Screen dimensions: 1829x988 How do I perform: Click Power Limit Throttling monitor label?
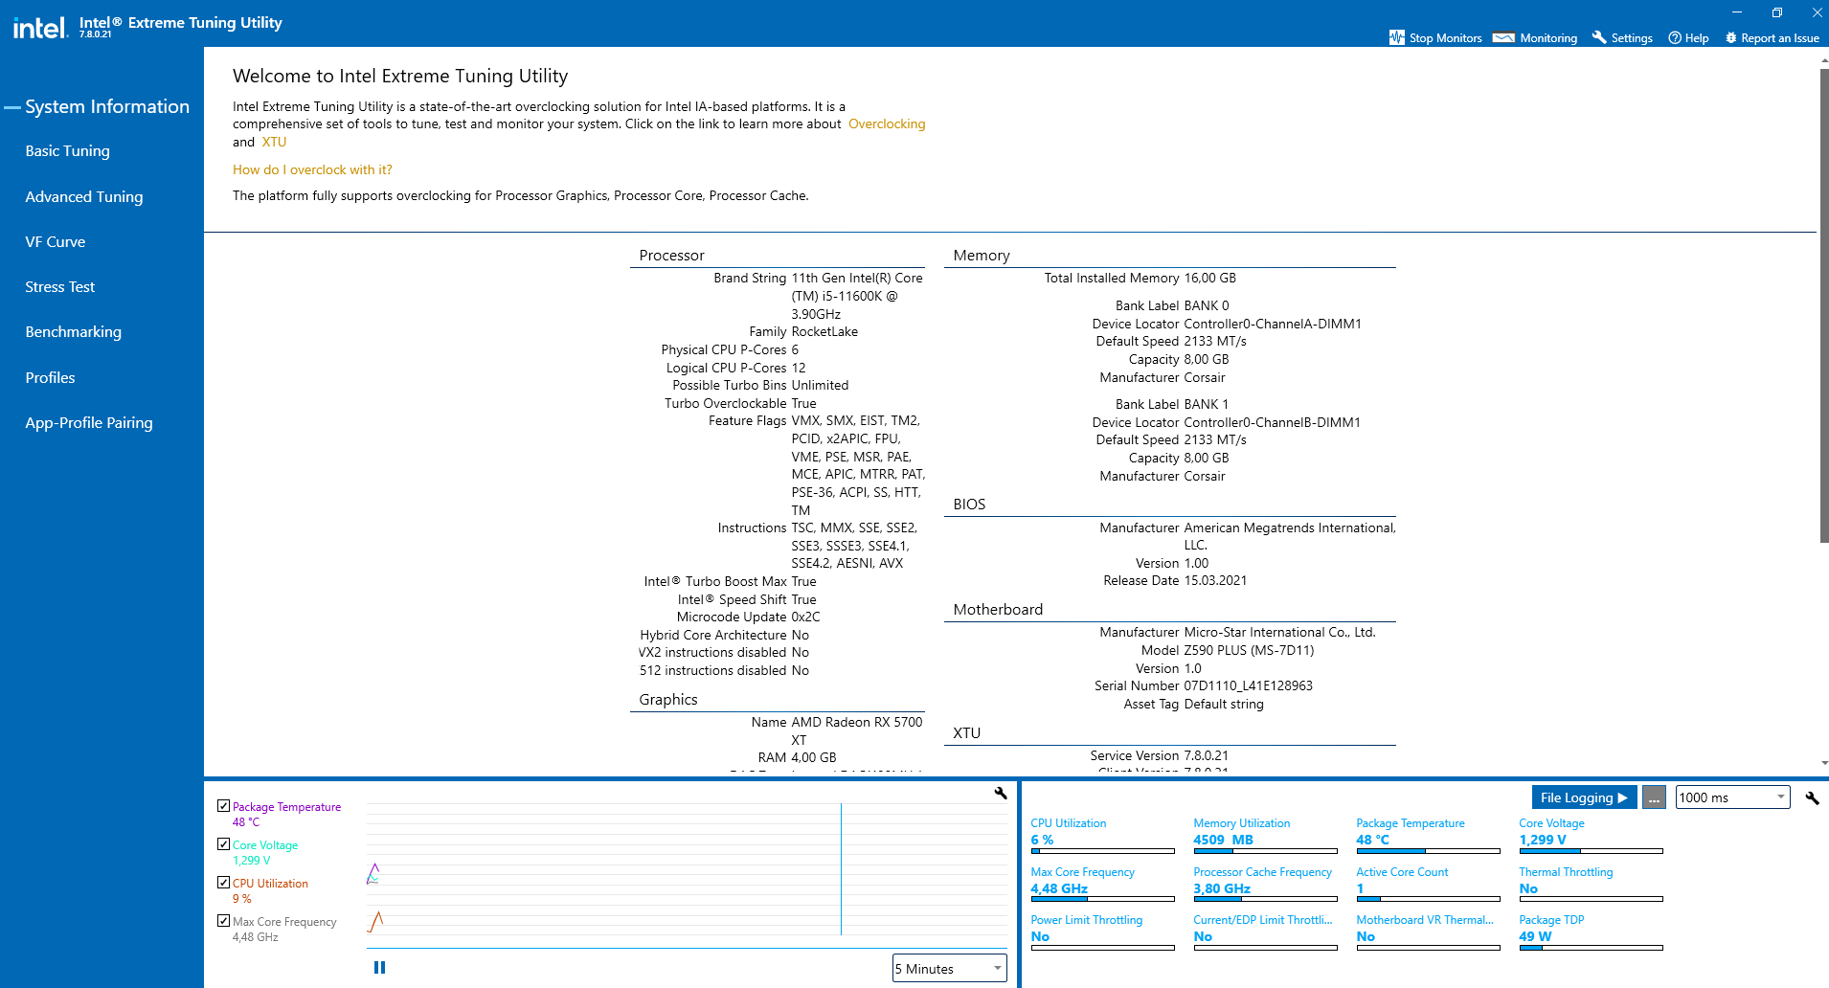point(1086,920)
